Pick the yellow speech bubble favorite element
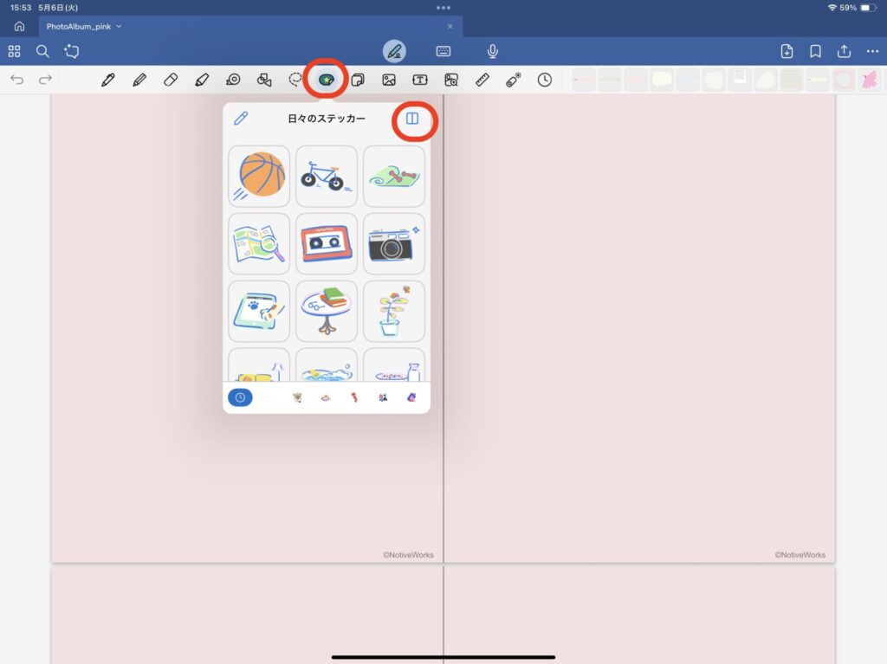 [x=662, y=80]
